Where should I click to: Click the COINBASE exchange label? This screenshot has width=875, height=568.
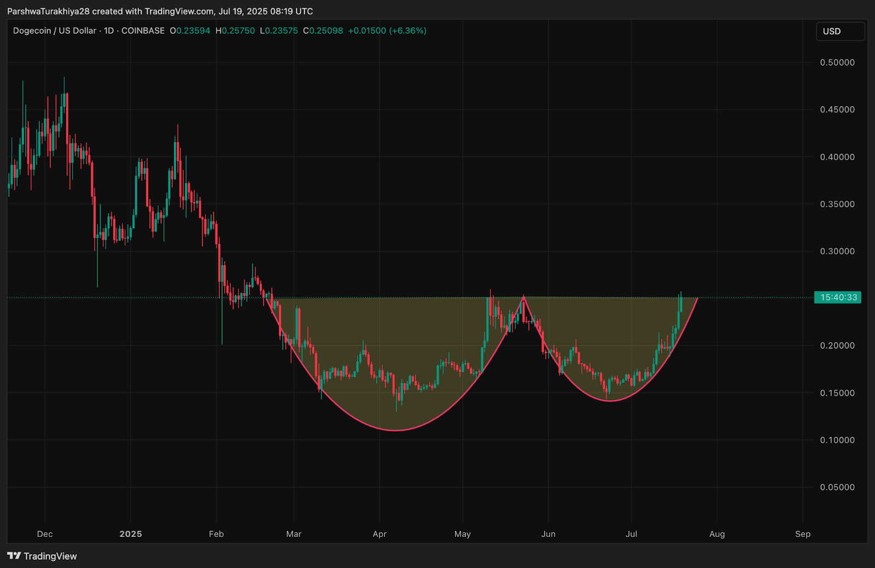(143, 31)
